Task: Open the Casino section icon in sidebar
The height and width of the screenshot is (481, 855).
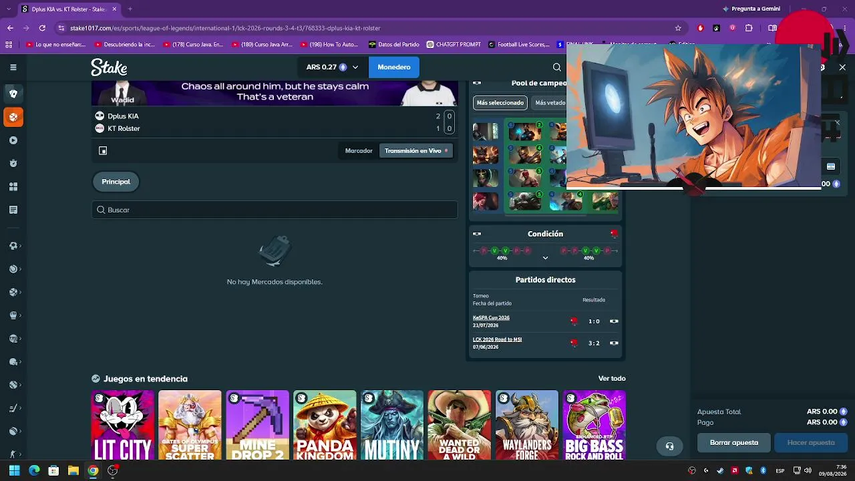Action: tap(13, 94)
